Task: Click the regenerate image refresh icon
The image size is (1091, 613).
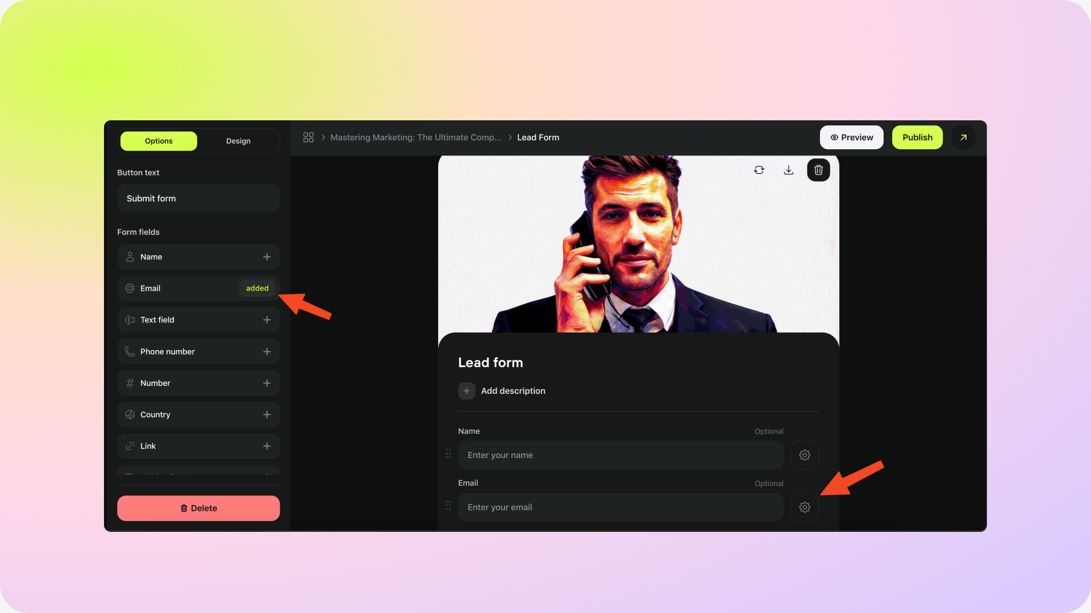Action: pyautogui.click(x=759, y=170)
